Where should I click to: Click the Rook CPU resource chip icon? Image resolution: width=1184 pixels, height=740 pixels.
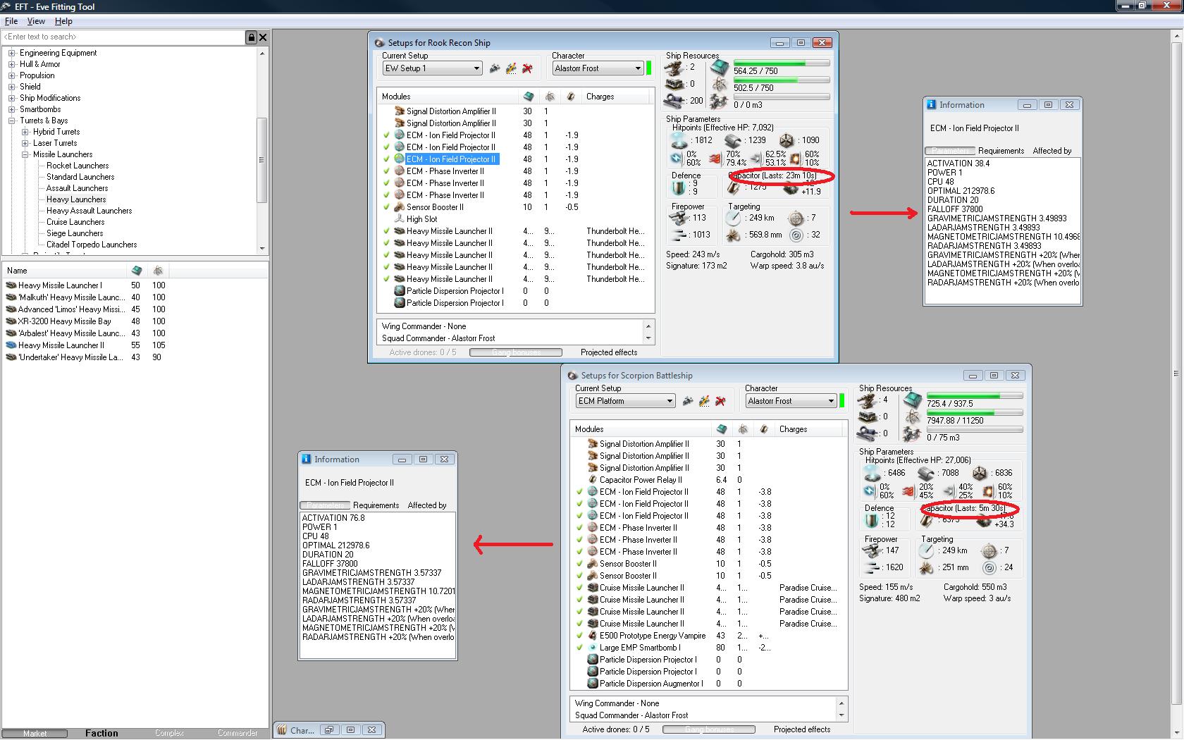tap(719, 68)
